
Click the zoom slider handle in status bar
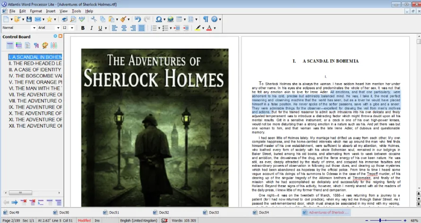(380, 220)
